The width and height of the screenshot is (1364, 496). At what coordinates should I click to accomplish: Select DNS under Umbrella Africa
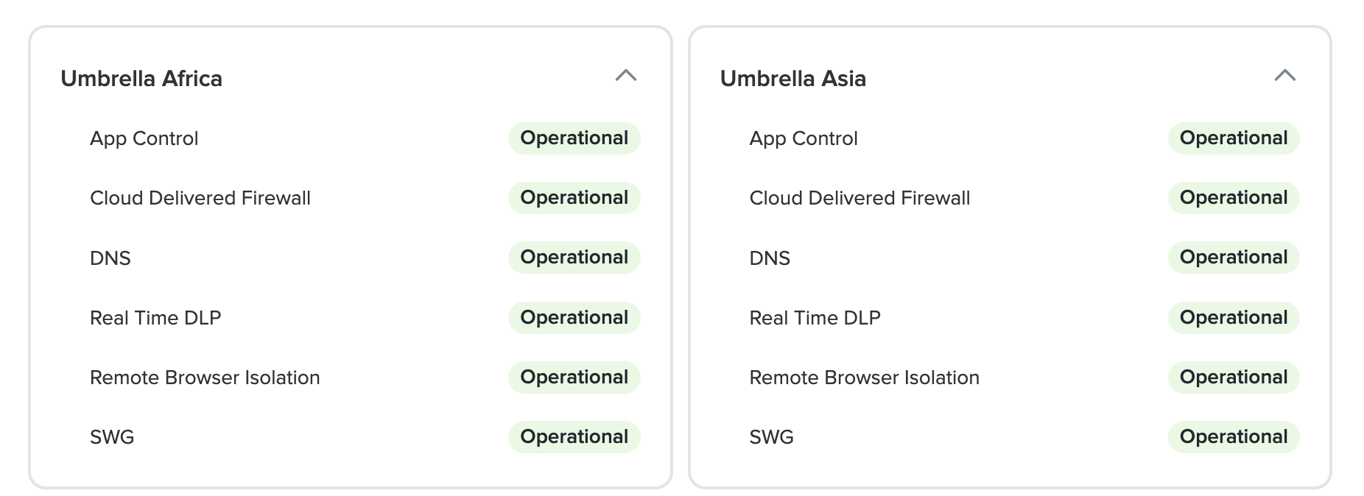(110, 258)
